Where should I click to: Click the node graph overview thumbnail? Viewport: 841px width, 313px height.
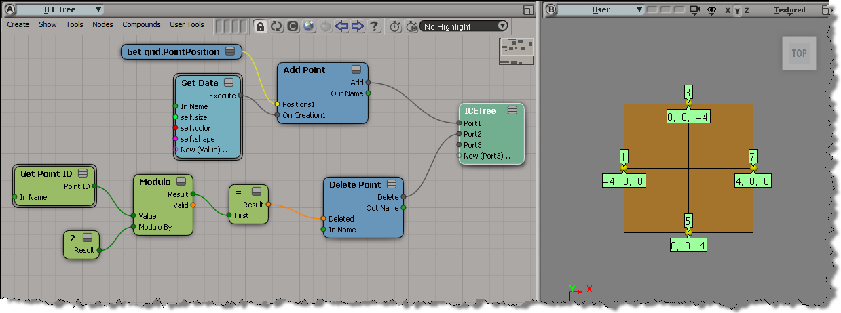[x=516, y=51]
